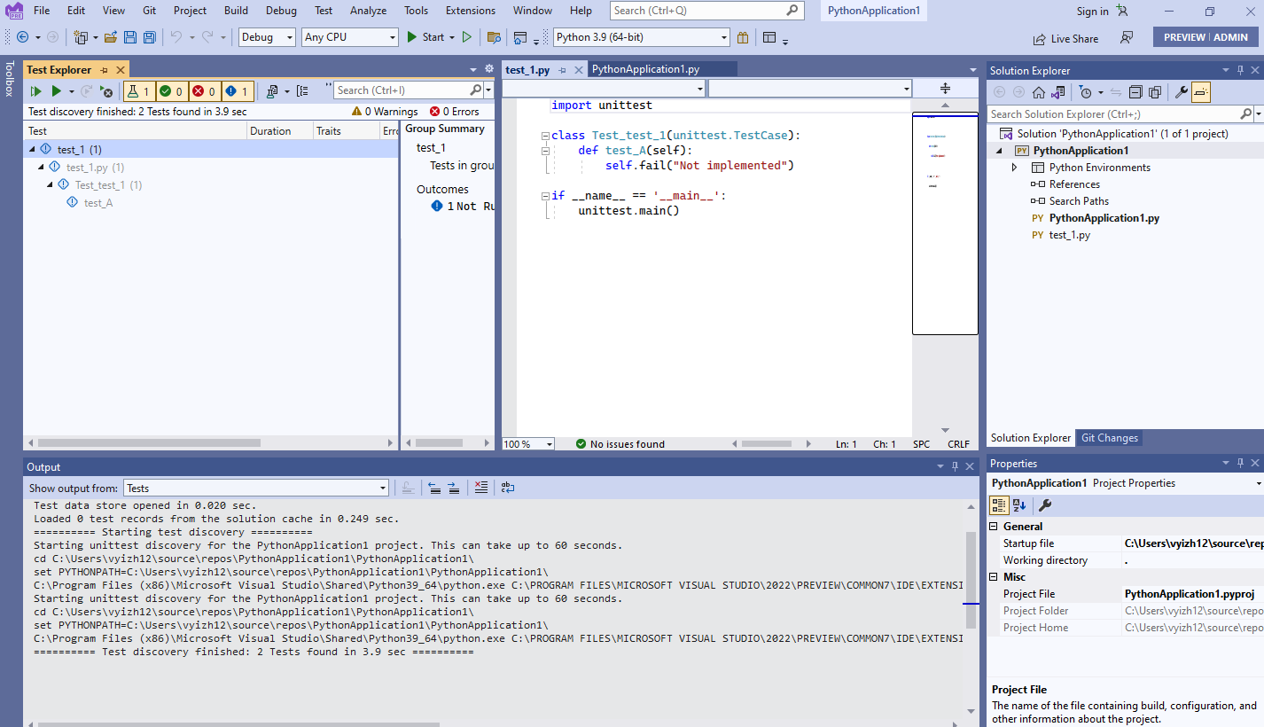The width and height of the screenshot is (1264, 727).
Task: Click the Cancel test run icon
Action: coord(106,90)
